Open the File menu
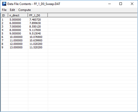Image resolution: width=138 pixels, height=112 pixels. [x=4, y=10]
